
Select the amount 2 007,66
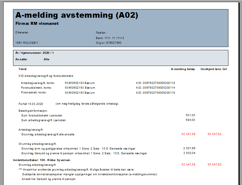(189, 148)
